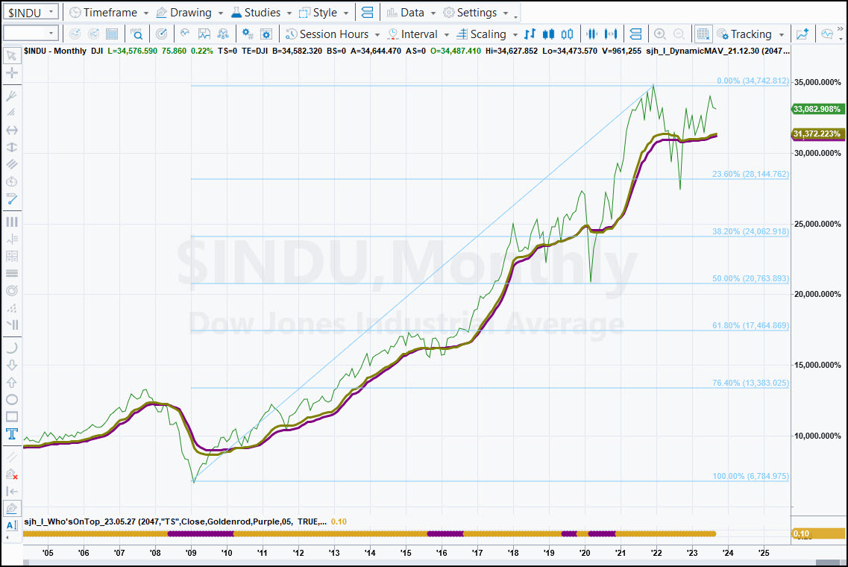The image size is (848, 567).
Task: Click the Scaling button
Action: click(x=481, y=34)
